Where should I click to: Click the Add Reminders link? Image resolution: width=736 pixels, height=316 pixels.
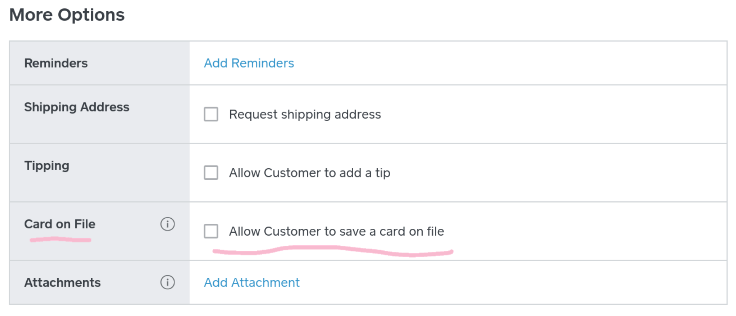tap(249, 63)
